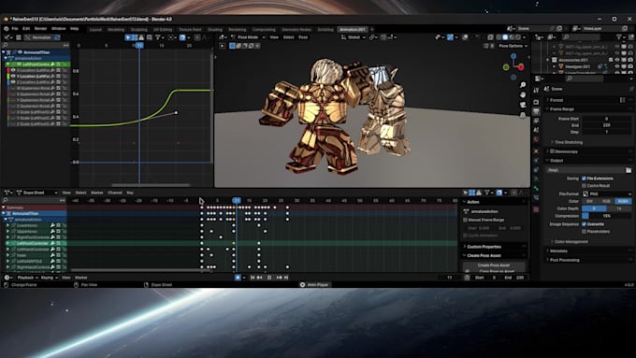Screen dimensions: 636x358
Task: Toggle Normalize in the graph editor
Action: (42, 37)
